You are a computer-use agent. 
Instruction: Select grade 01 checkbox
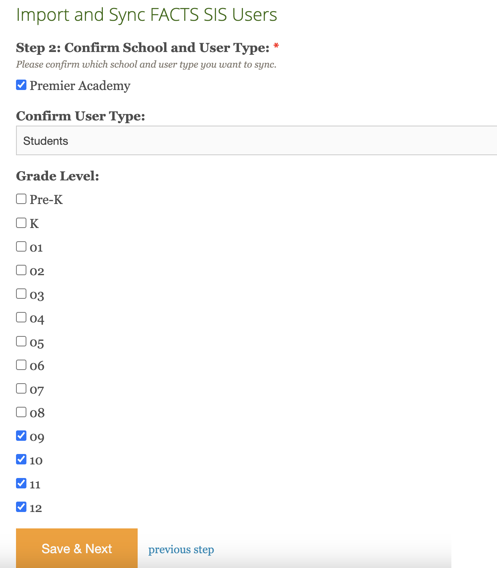tap(21, 246)
